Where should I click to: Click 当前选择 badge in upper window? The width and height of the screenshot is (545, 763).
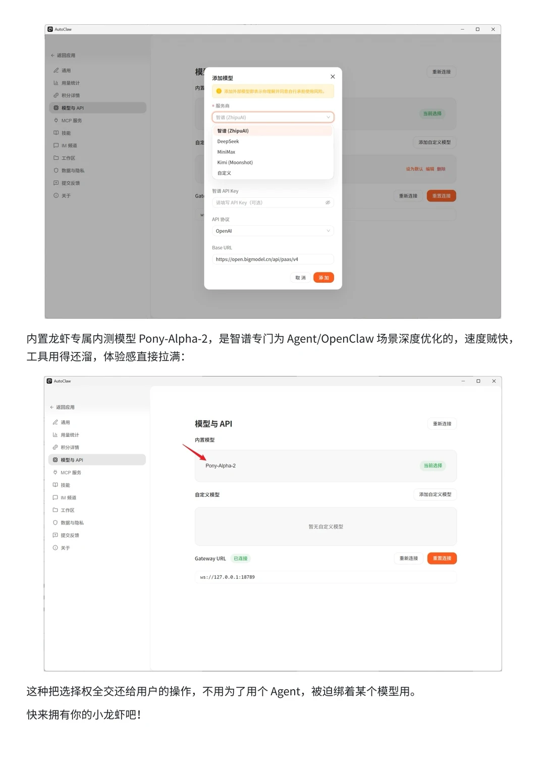click(x=432, y=114)
